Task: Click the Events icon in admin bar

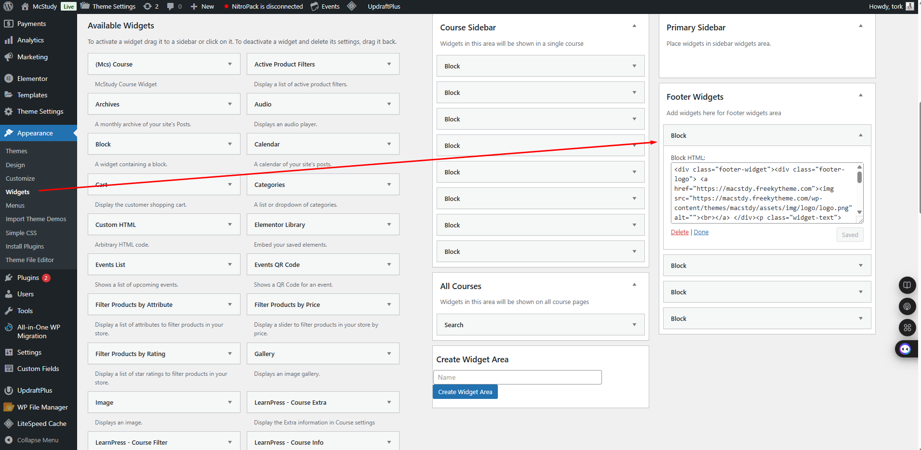Action: point(315,6)
